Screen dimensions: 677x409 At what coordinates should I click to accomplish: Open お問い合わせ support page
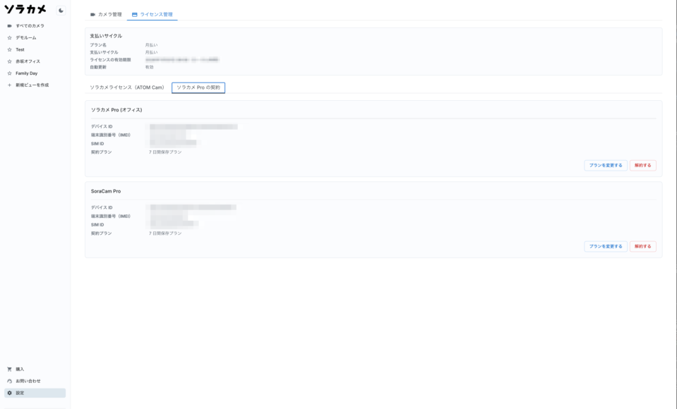coord(35,381)
